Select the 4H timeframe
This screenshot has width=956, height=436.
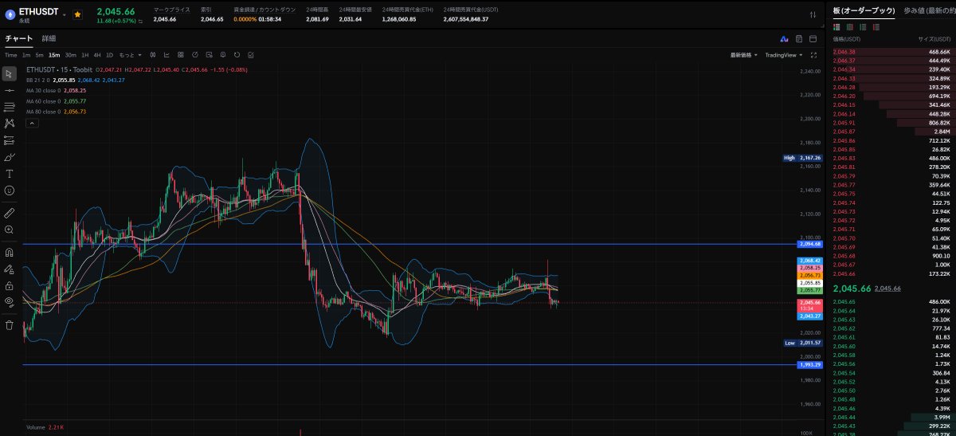97,55
